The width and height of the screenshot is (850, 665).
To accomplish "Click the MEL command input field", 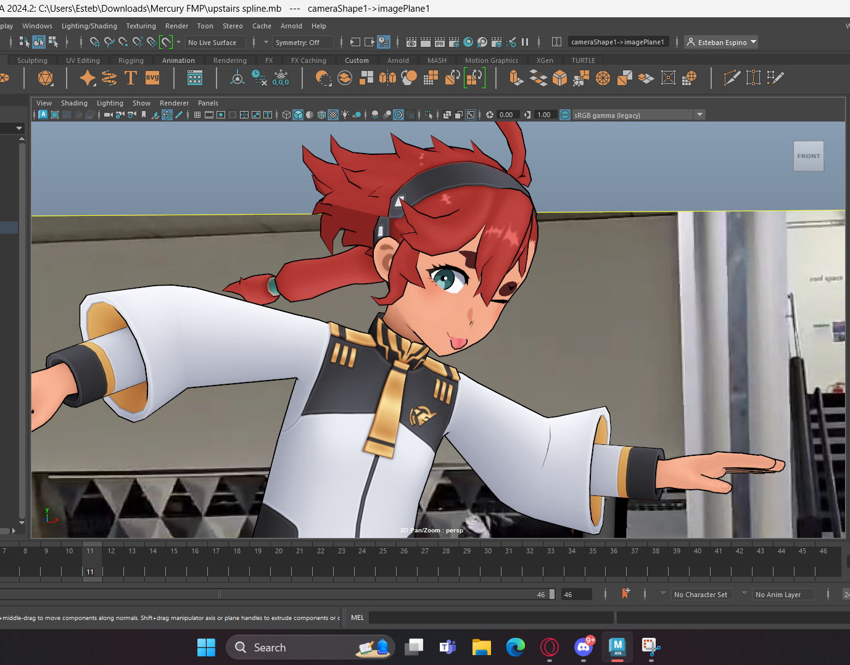I will pos(491,617).
